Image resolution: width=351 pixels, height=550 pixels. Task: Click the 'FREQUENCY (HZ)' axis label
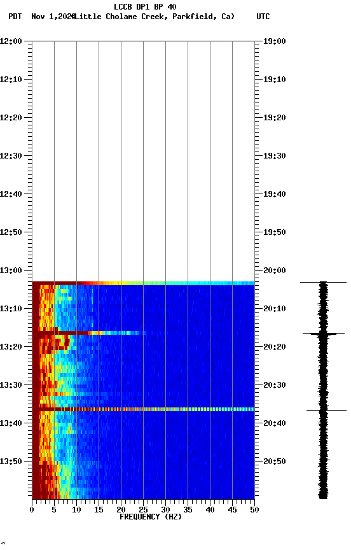(x=151, y=517)
